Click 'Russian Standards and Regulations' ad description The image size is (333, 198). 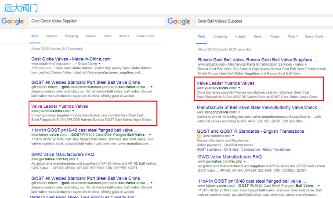[x=223, y=141]
